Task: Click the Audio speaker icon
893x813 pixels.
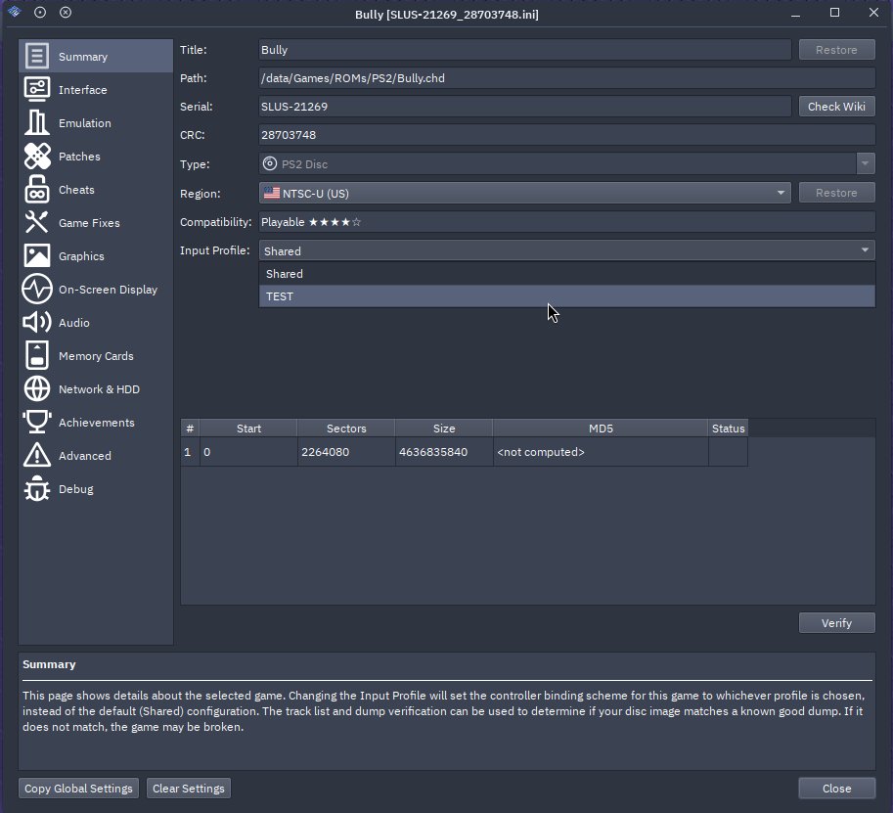Action: [37, 323]
